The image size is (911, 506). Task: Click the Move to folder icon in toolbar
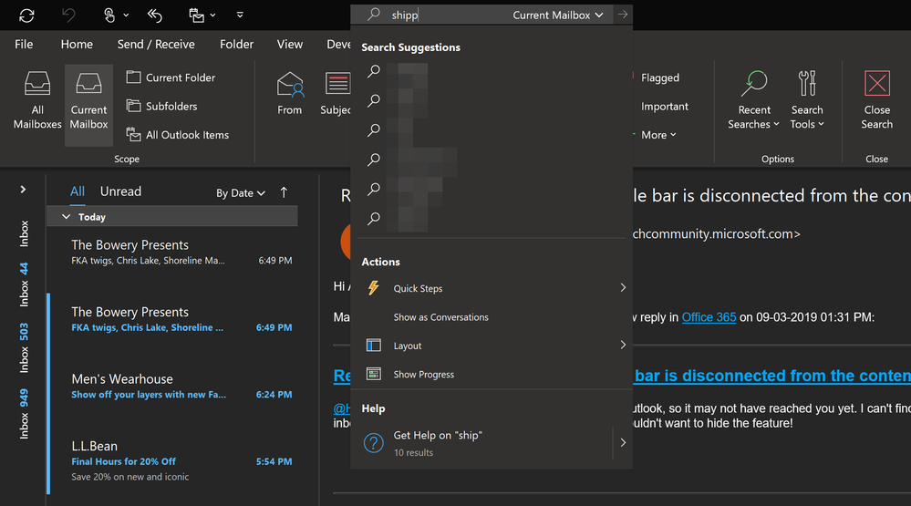(197, 15)
